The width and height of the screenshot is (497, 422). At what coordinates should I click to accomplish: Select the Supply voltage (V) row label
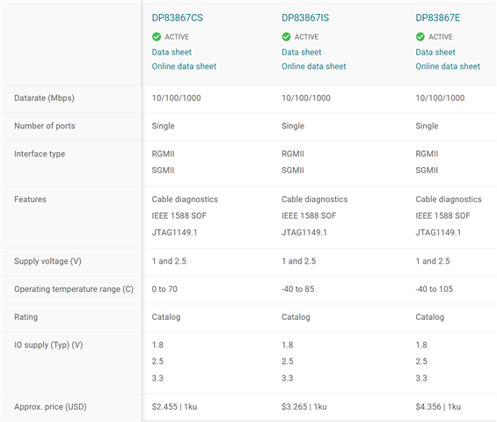click(x=48, y=261)
